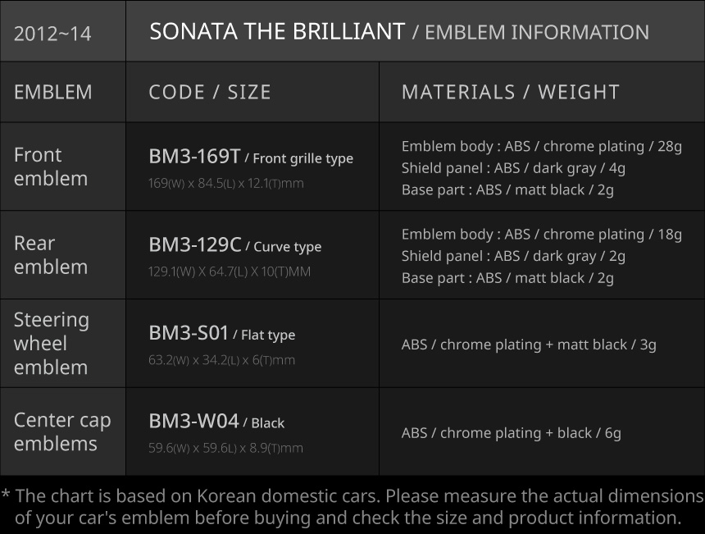Screen dimensions: 705x534
Task: Click the Center cap emblems row label
Action: tap(62, 431)
